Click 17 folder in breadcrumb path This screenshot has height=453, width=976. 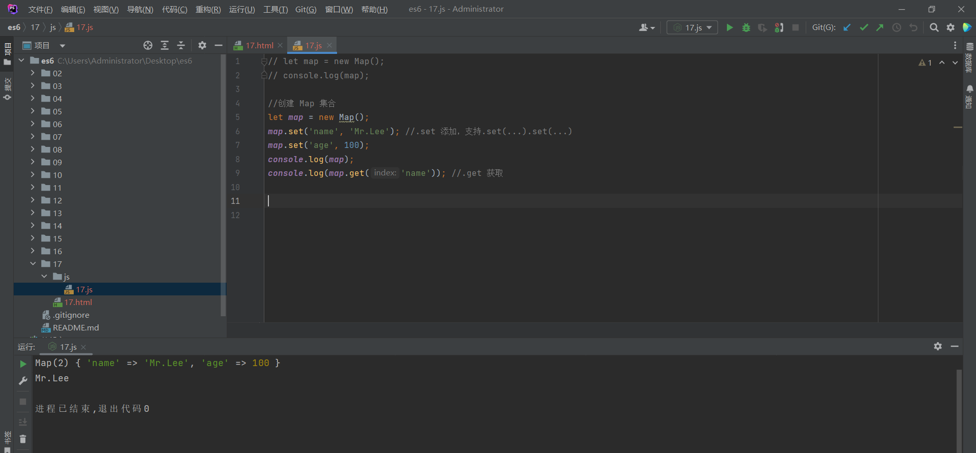35,27
